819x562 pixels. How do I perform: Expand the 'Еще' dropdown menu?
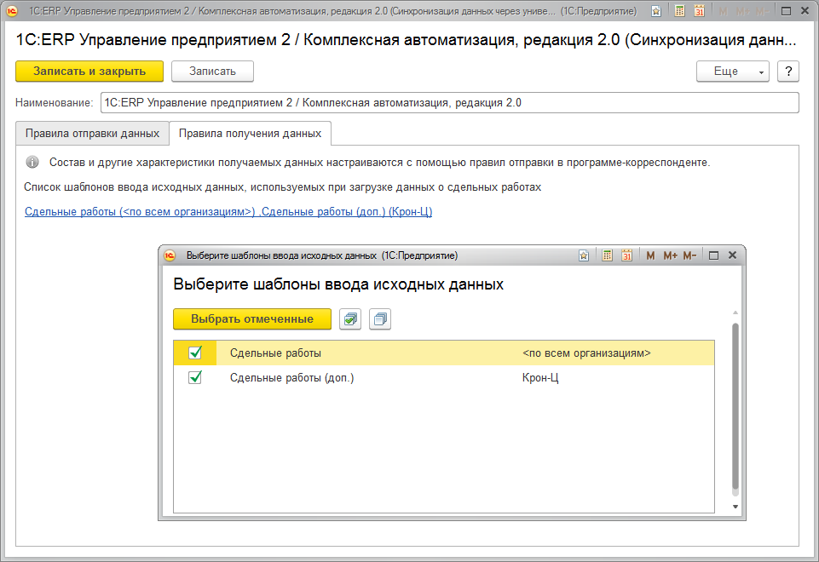tap(732, 72)
